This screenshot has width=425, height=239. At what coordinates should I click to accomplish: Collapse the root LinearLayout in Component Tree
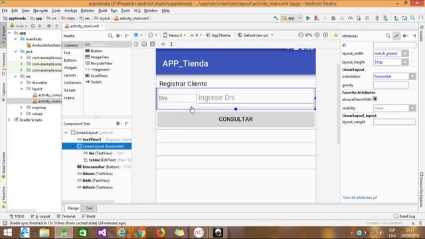click(x=66, y=133)
